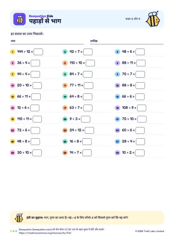
Task: Click the small bee icon in tip box
Action: [x=19, y=218]
